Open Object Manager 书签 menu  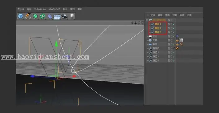click(x=189, y=15)
